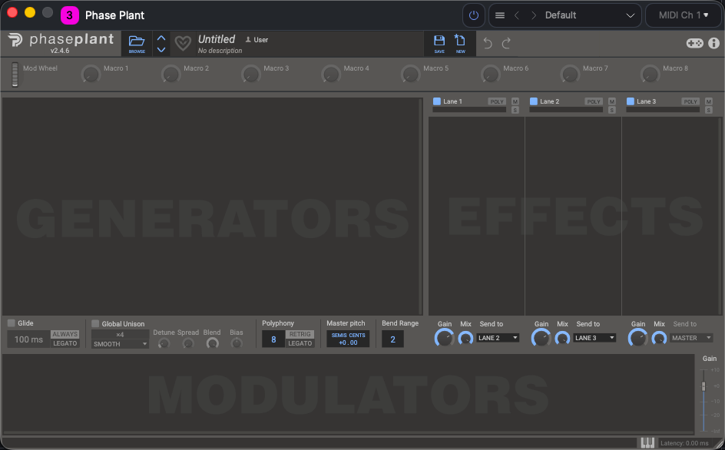The height and width of the screenshot is (450, 725).
Task: Open the info icon panel
Action: tap(713, 43)
